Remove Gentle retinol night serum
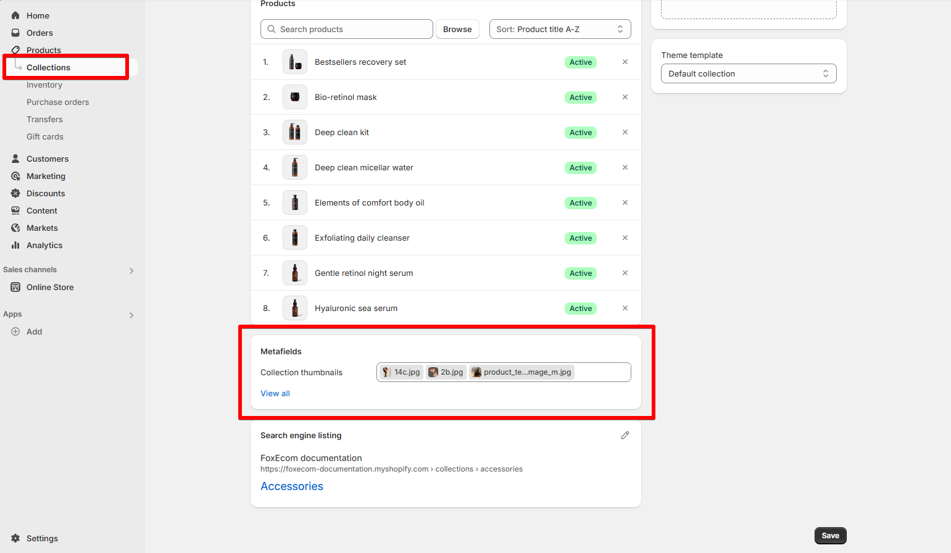 tap(625, 273)
